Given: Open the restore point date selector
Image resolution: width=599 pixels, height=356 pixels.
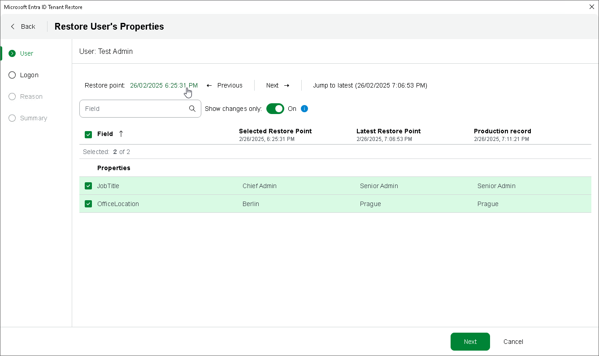Looking at the screenshot, I should pyautogui.click(x=164, y=85).
